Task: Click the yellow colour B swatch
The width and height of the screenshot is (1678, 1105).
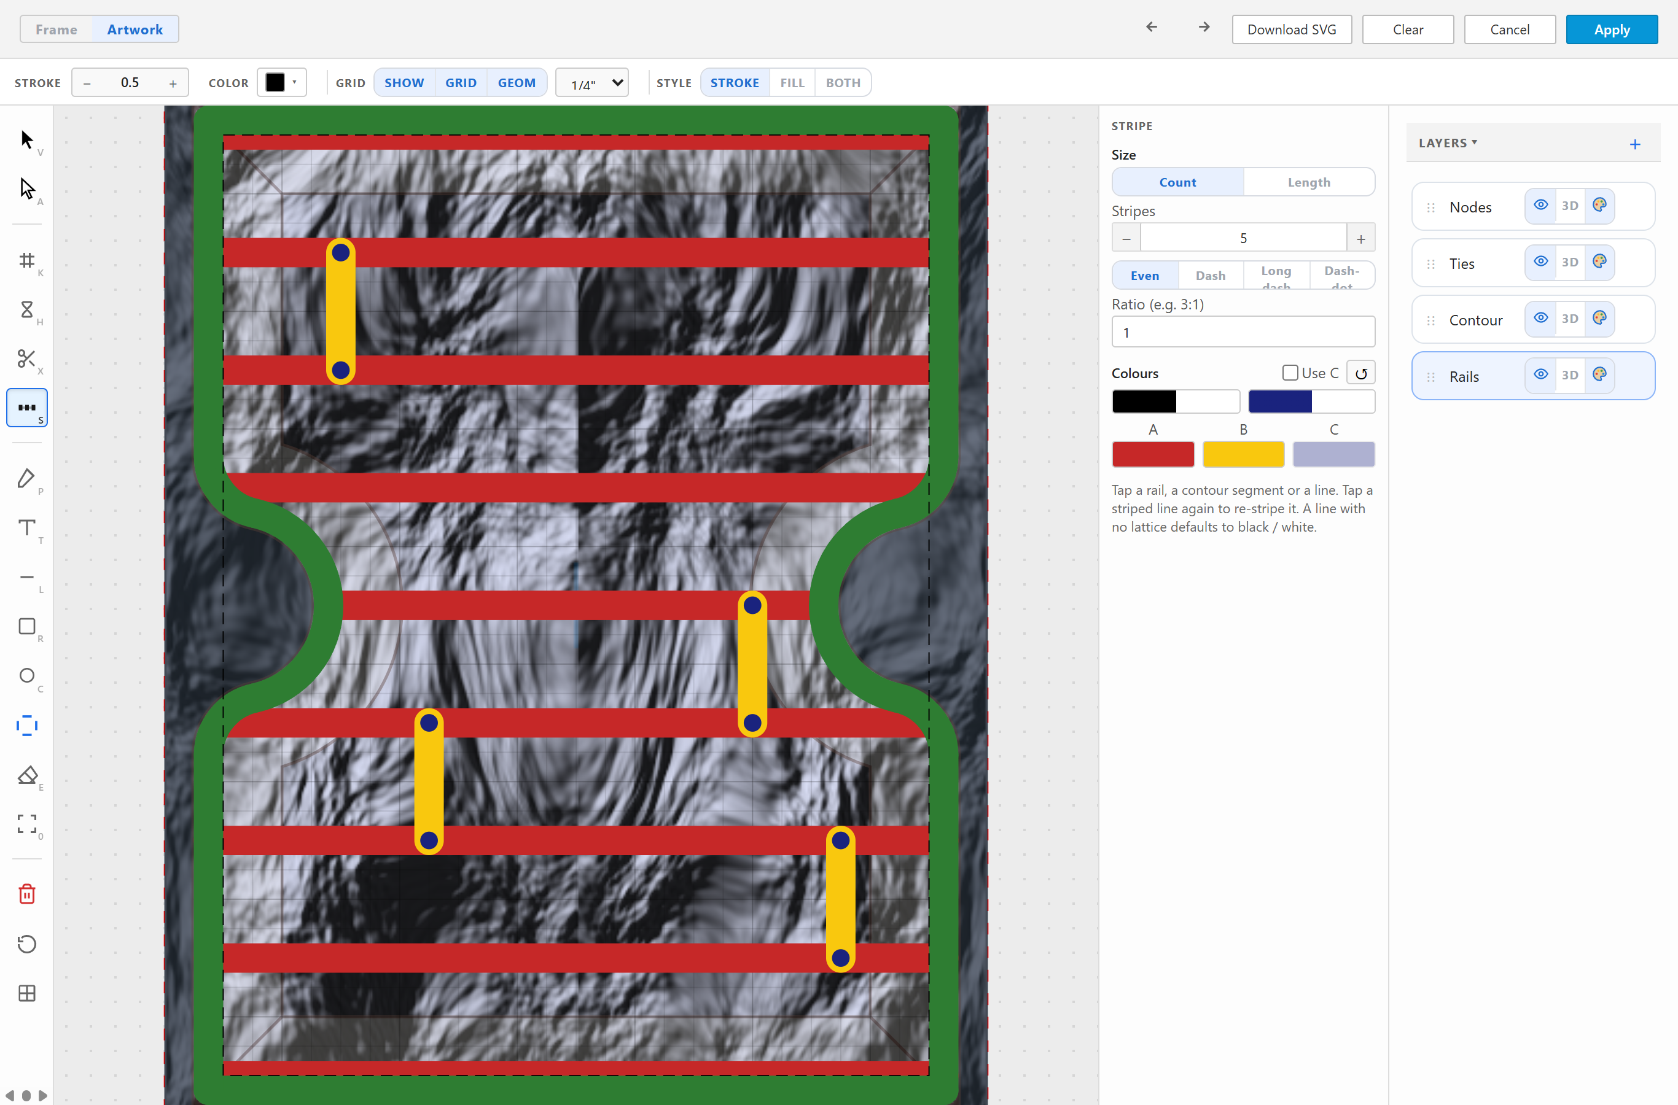Action: pyautogui.click(x=1243, y=454)
